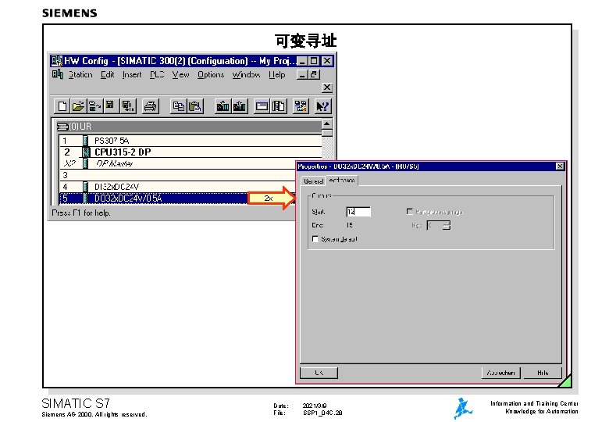Click the New document toolbar icon

[62, 106]
